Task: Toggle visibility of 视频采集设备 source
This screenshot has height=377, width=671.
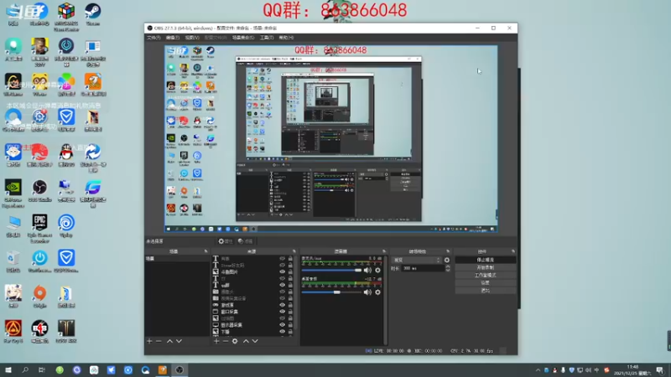Action: [x=282, y=298]
